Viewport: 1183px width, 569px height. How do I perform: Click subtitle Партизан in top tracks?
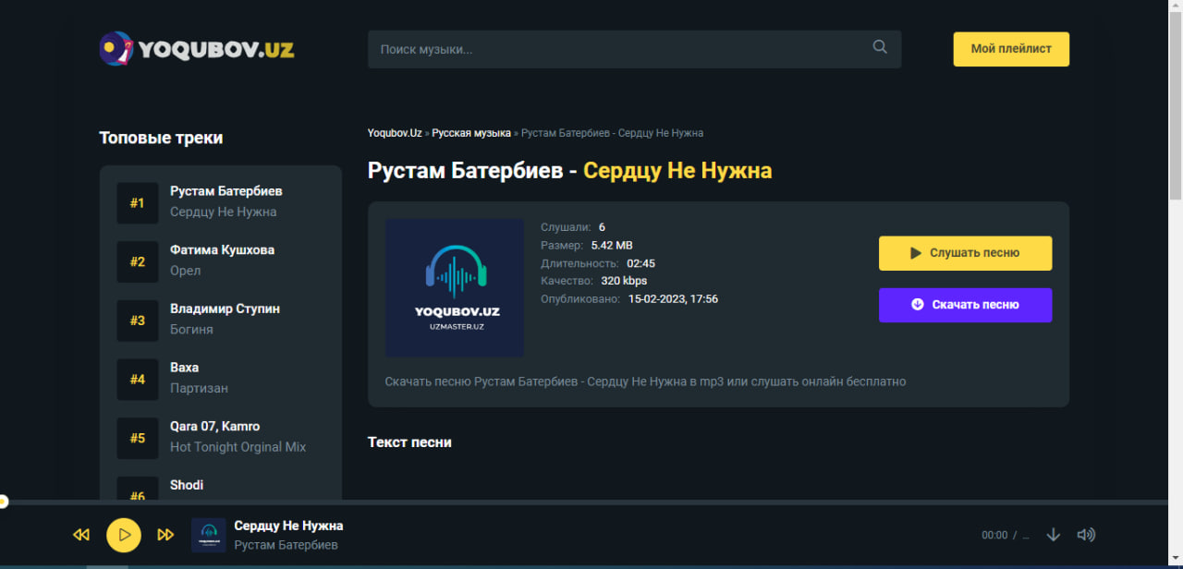tap(199, 388)
